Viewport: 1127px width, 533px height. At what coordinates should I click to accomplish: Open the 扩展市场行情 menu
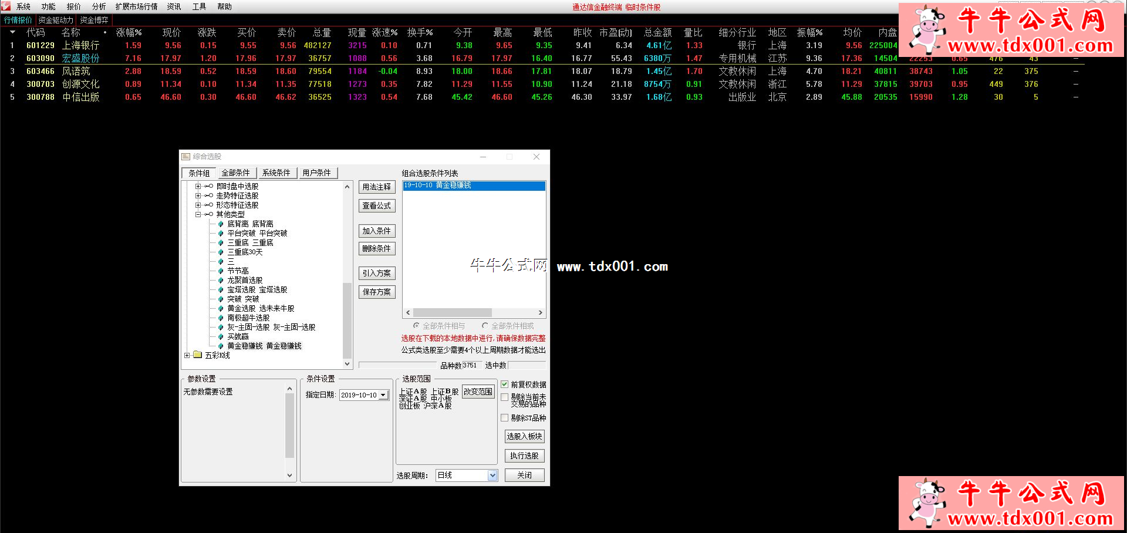point(136,6)
